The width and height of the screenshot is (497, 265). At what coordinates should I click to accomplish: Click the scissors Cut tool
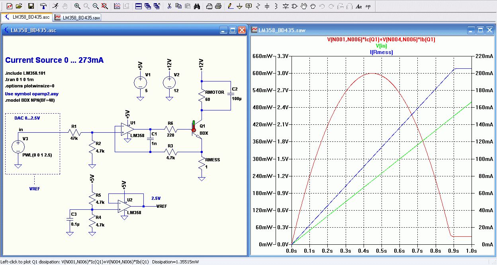click(x=169, y=6)
